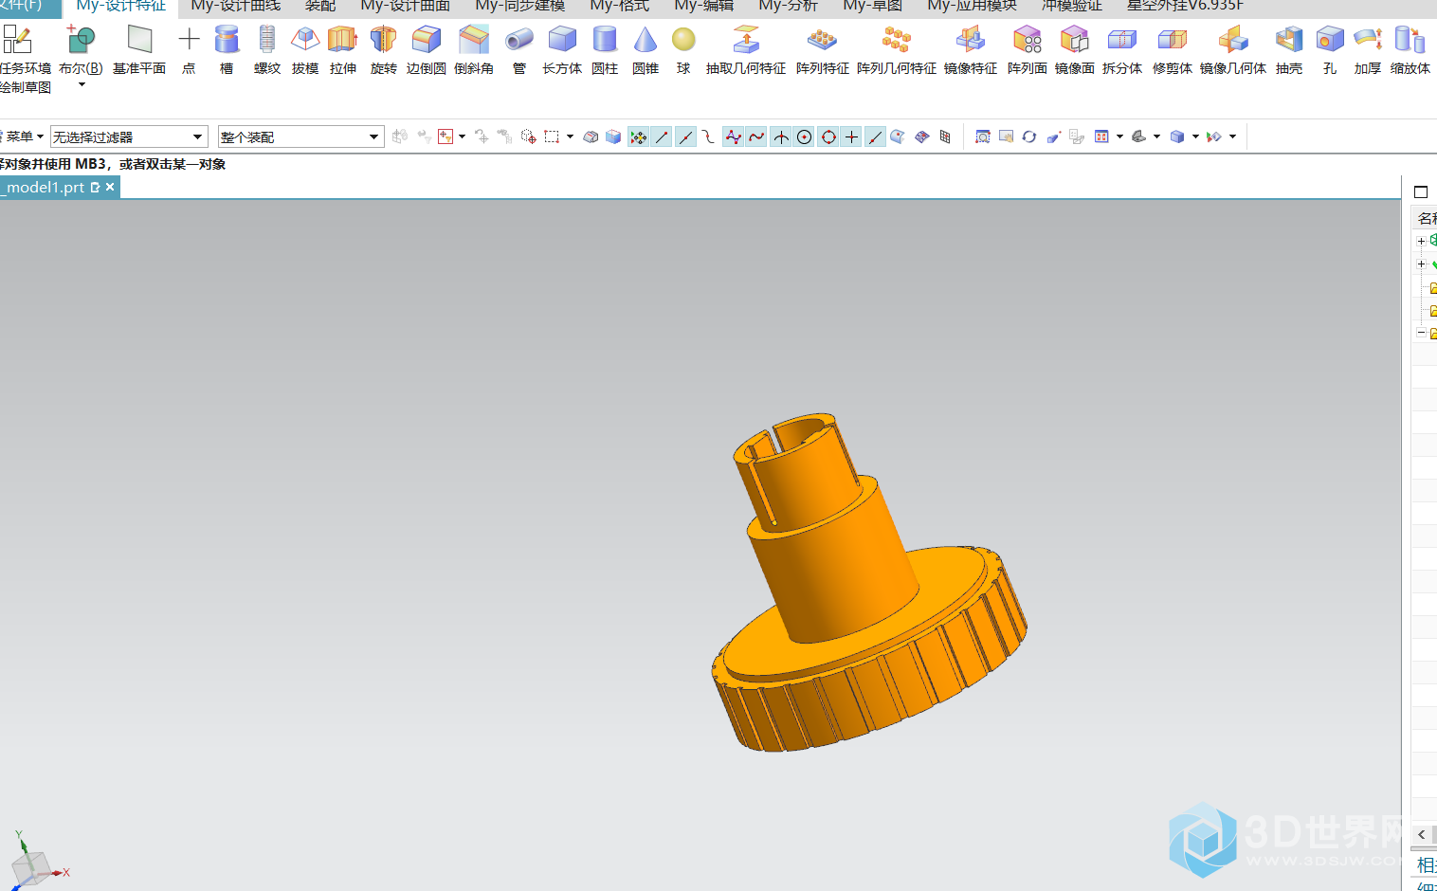The width and height of the screenshot is (1437, 891).
Task: Create a 圆柱 cylinder primitive
Action: coord(605,50)
